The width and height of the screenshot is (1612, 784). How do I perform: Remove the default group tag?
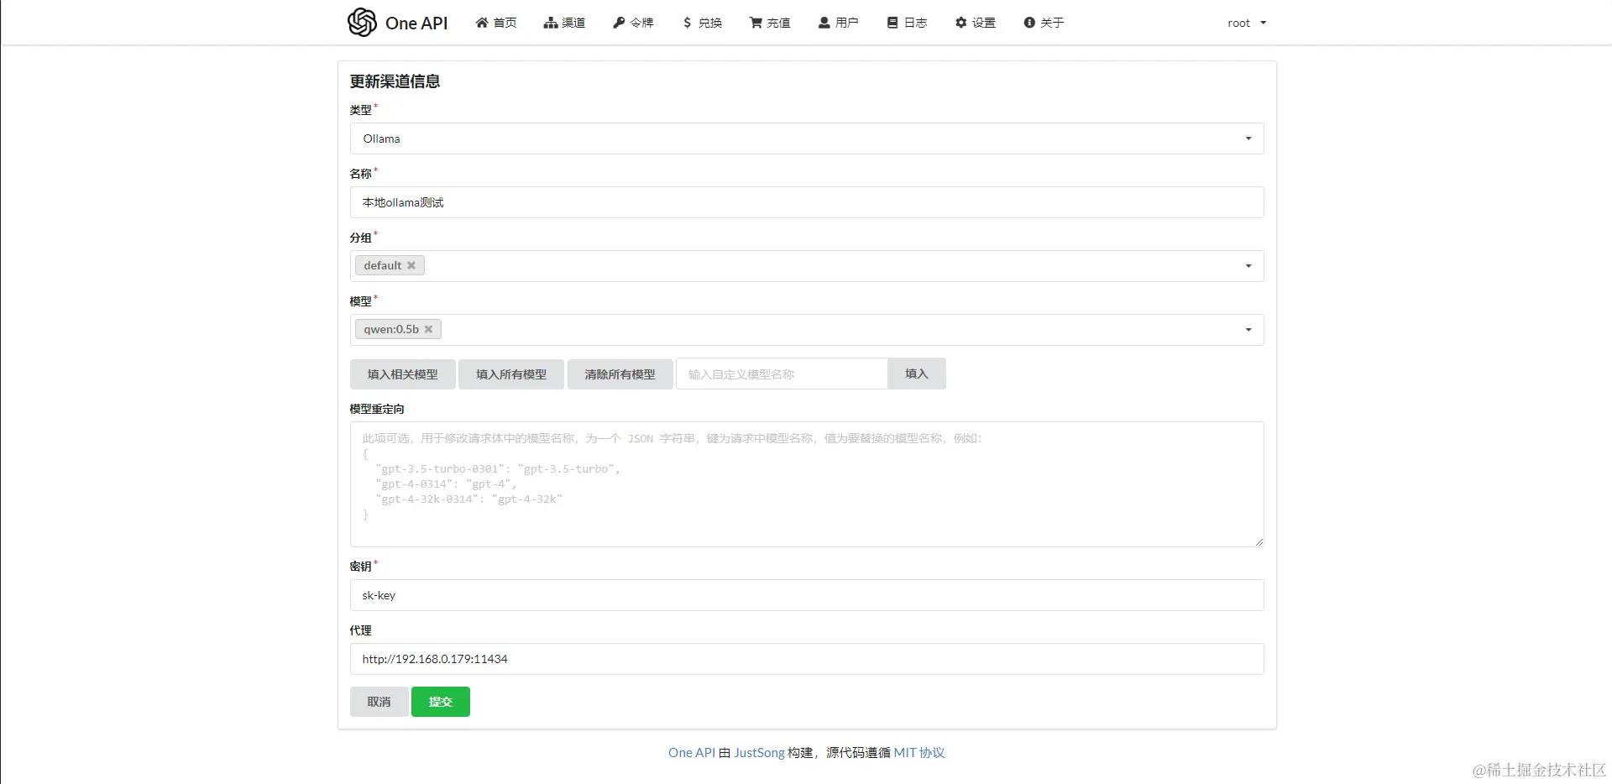(411, 265)
